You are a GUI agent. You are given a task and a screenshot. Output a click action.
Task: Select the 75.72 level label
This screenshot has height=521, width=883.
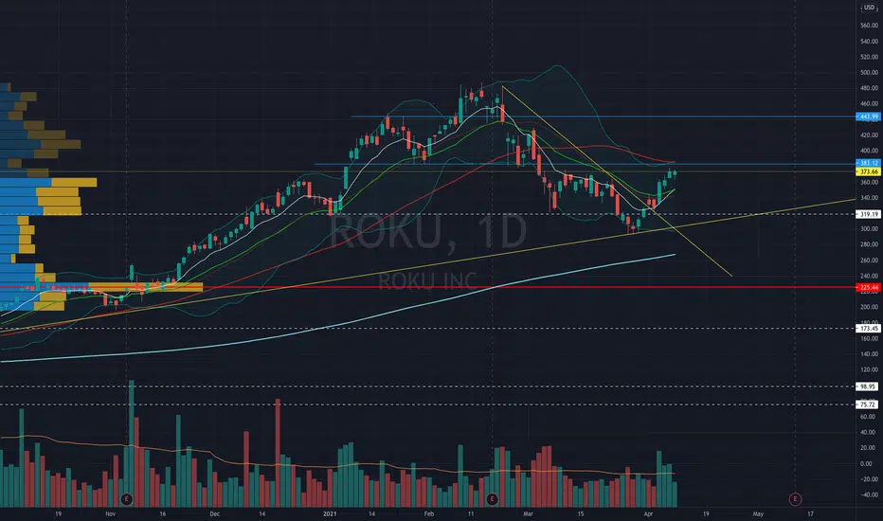click(869, 404)
